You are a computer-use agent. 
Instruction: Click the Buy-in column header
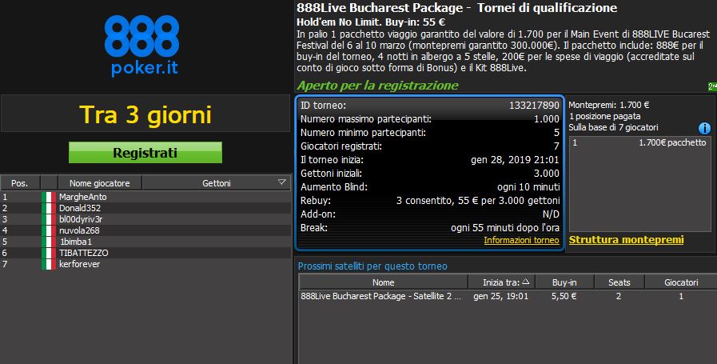coord(564,282)
